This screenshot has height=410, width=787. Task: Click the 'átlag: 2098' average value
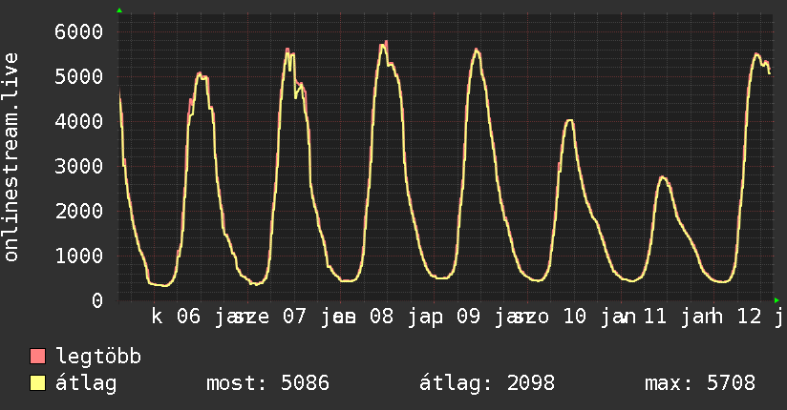pos(487,383)
